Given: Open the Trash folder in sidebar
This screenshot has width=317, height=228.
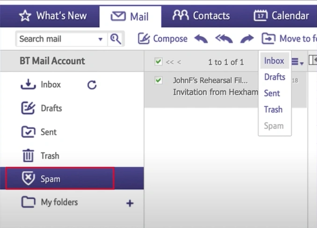Looking at the screenshot, I should [x=50, y=156].
